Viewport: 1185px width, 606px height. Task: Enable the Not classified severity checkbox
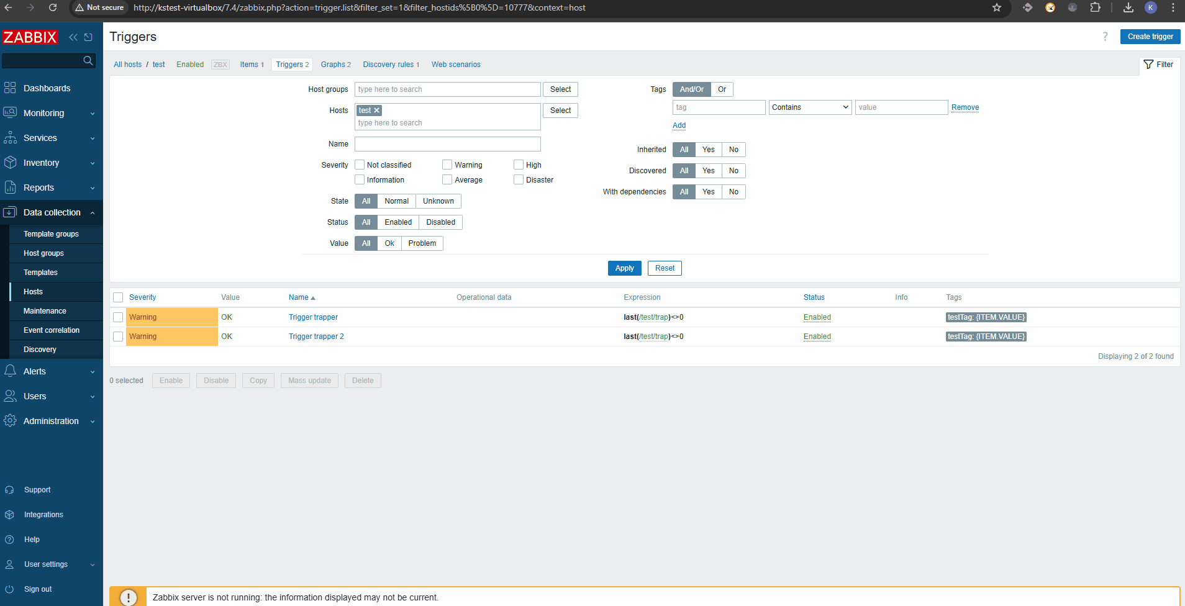(360, 165)
